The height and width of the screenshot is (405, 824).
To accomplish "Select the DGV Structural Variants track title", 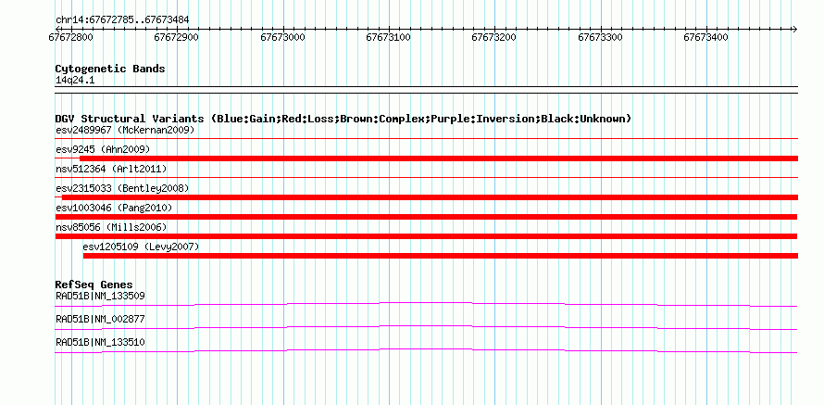I will tap(343, 119).
